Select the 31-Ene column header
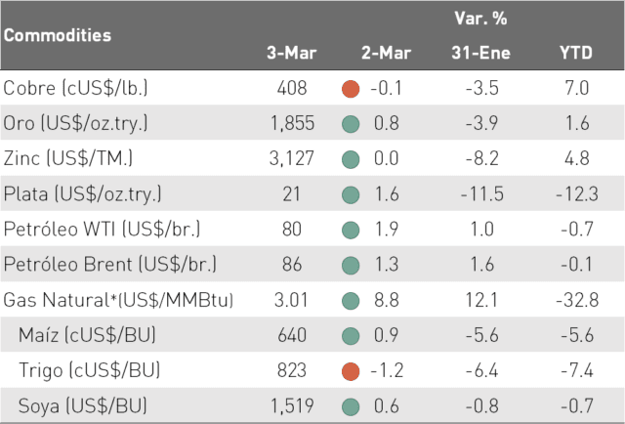Image resolution: width=625 pixels, height=424 pixels. (x=480, y=53)
